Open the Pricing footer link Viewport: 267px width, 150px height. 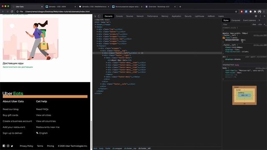[x=50, y=146]
